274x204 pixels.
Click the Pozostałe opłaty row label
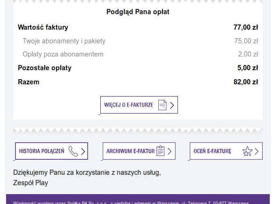pos(45,68)
